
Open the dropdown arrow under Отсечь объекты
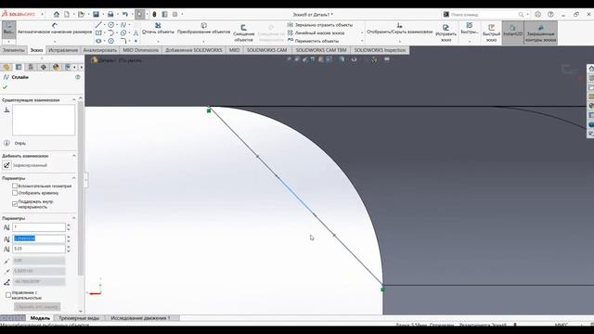pos(158,41)
